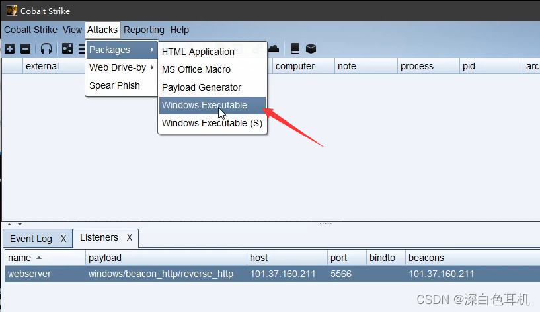Open the Help menu

coord(179,30)
